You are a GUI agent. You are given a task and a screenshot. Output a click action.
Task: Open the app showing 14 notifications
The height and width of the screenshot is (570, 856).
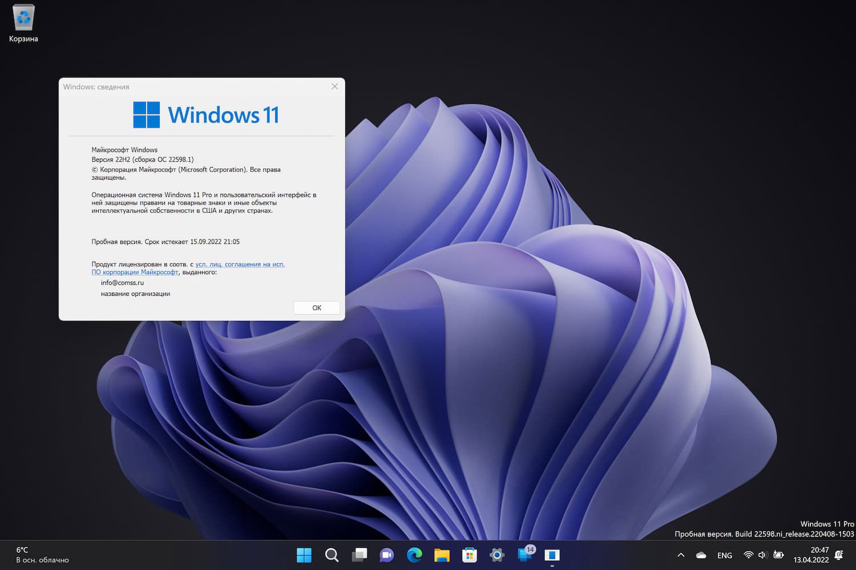click(x=524, y=555)
